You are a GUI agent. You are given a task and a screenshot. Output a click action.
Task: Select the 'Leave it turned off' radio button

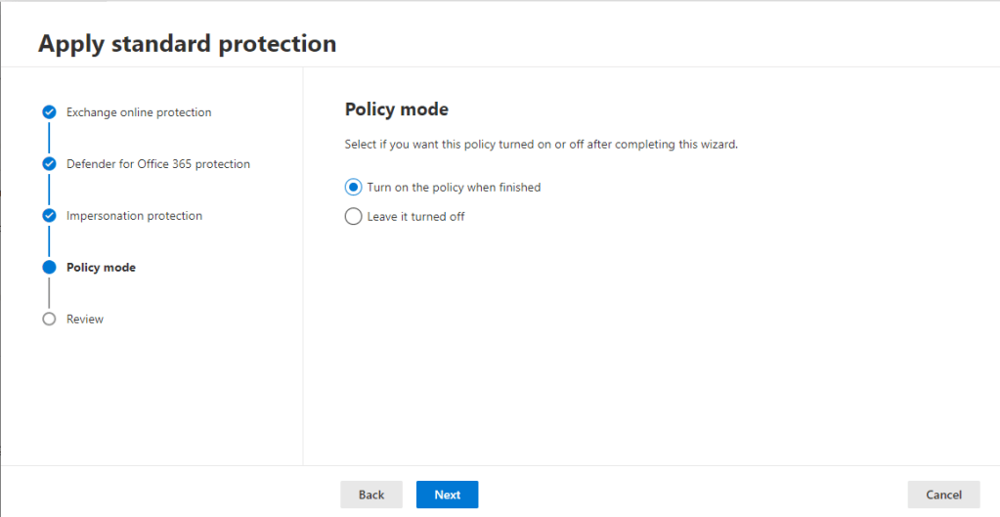point(354,217)
